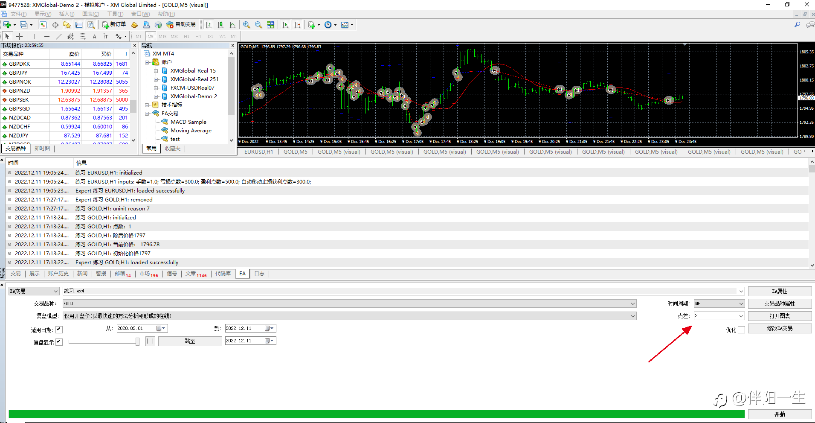815x423 pixels.
Task: Enable chart auto scroll icon
Action: point(285,25)
